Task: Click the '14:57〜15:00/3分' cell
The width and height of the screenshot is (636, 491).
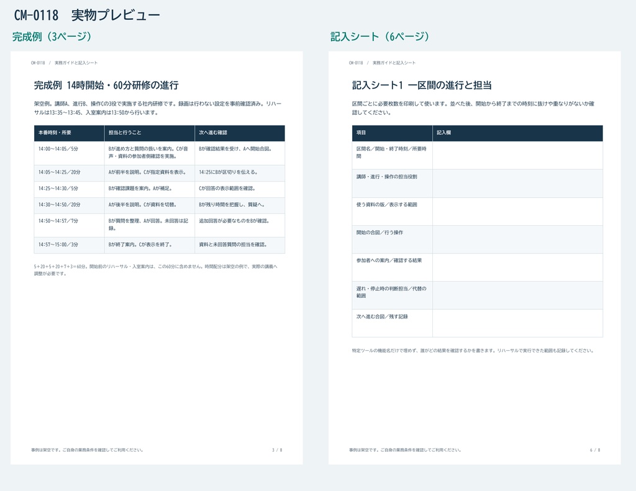Action: click(69, 245)
